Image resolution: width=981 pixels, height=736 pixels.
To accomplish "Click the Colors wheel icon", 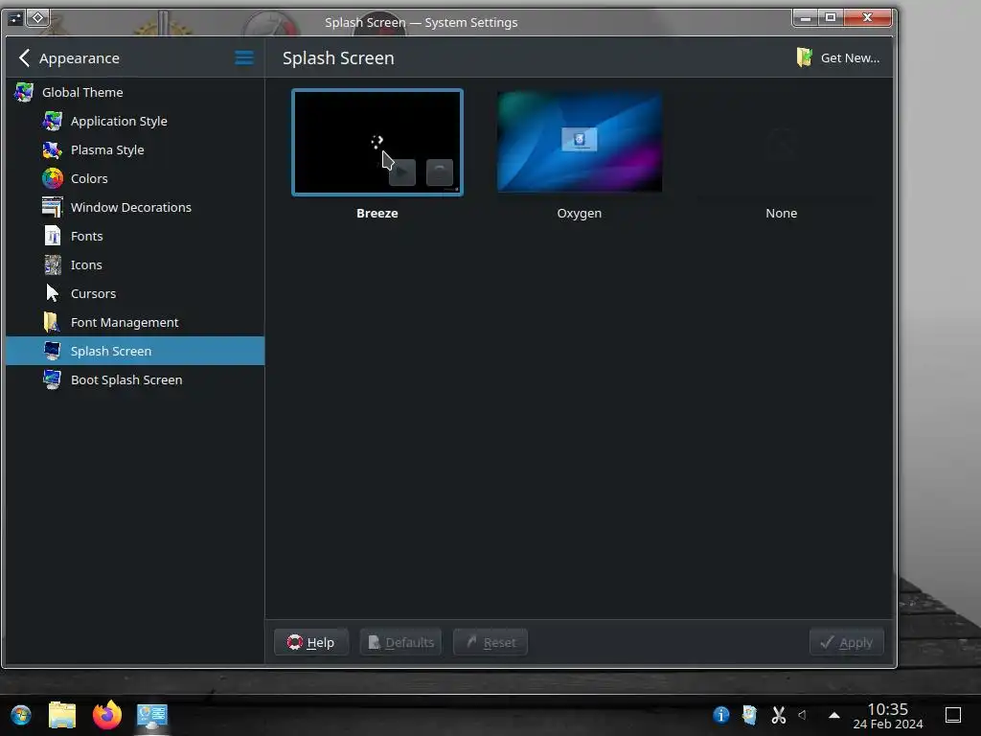I will (53, 178).
